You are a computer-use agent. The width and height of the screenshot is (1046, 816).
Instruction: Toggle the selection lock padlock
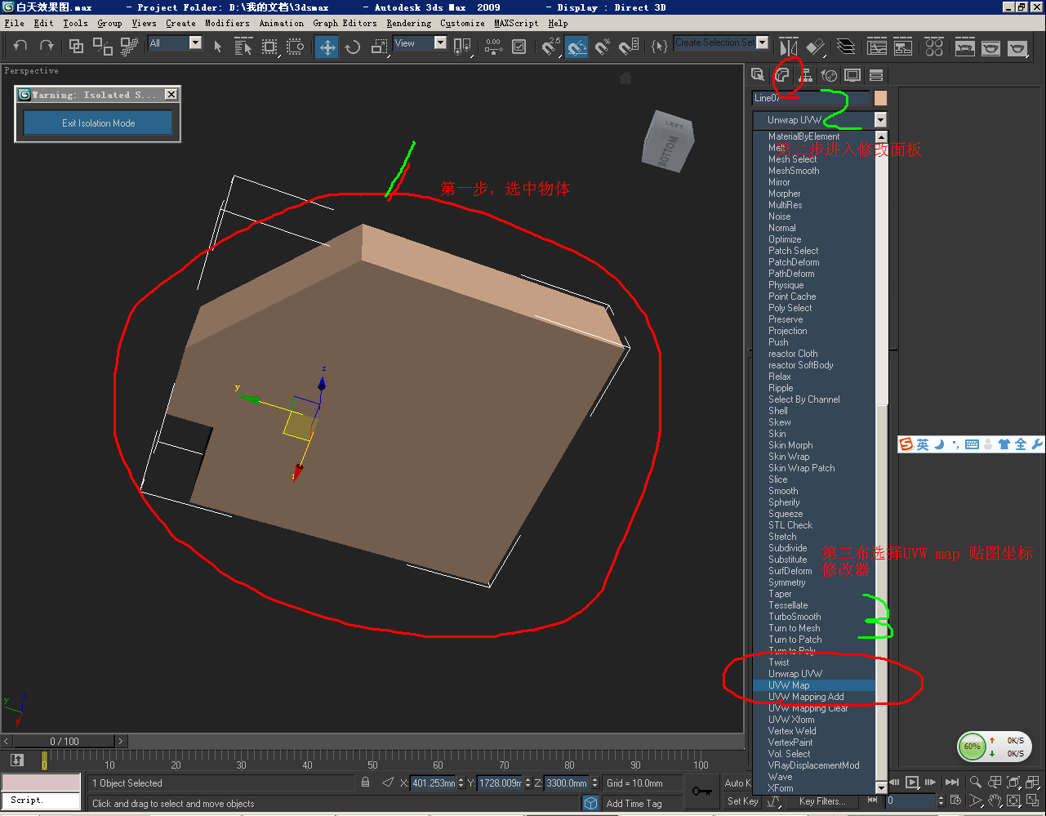coord(365,783)
